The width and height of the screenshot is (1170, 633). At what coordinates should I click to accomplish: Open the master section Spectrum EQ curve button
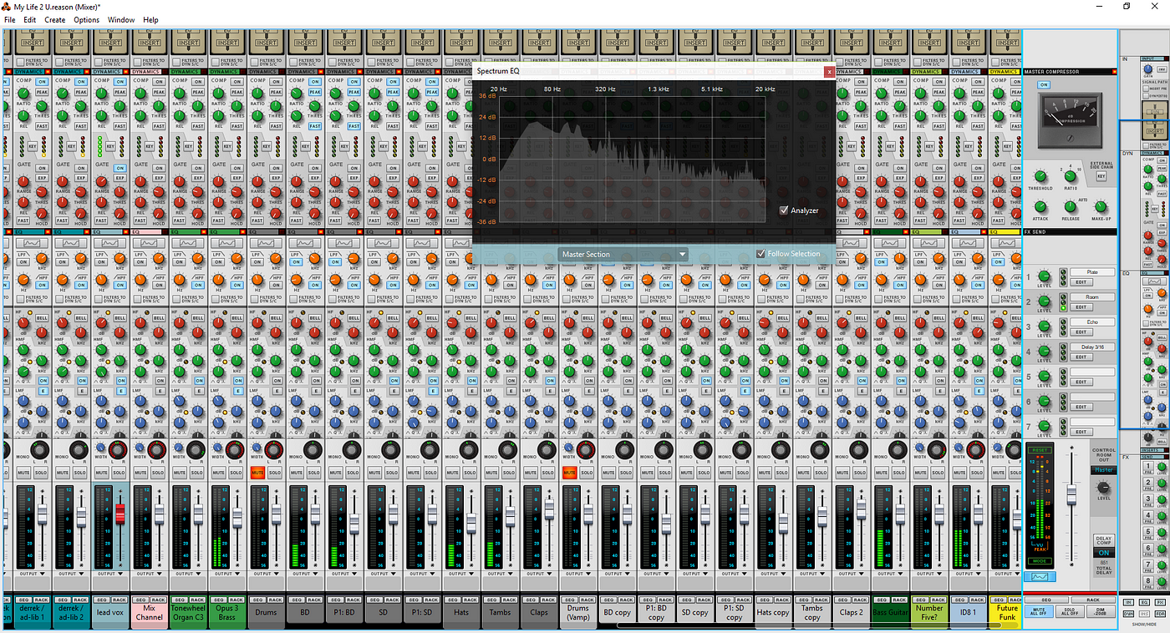[x=1040, y=576]
